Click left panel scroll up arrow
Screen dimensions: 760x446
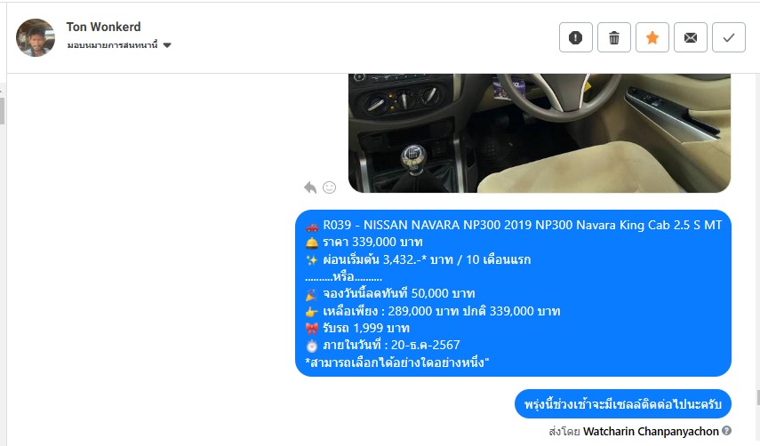(2, 91)
